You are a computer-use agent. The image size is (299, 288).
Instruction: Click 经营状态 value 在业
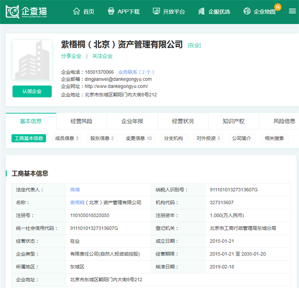tap(75, 241)
